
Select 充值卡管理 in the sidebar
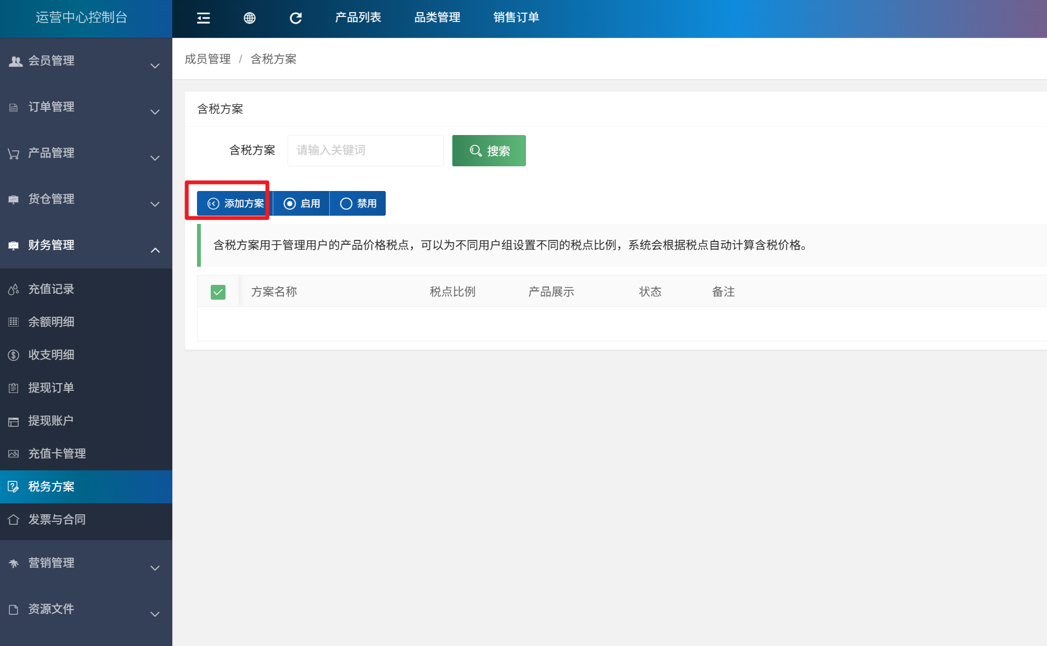[x=57, y=454]
